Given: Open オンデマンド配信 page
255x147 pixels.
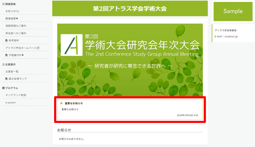Looking at the screenshot, I should pos(16,95).
